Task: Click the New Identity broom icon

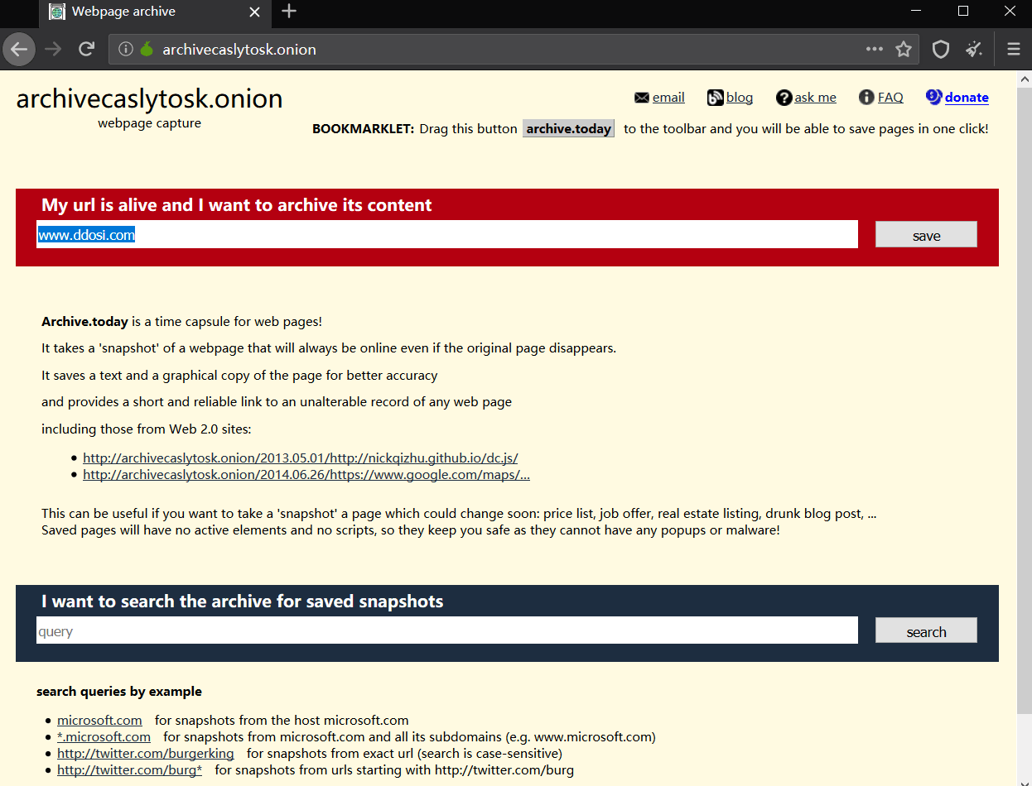Action: (x=974, y=50)
